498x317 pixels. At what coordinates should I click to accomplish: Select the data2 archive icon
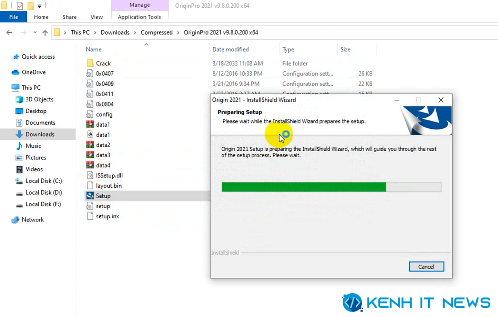(x=90, y=145)
